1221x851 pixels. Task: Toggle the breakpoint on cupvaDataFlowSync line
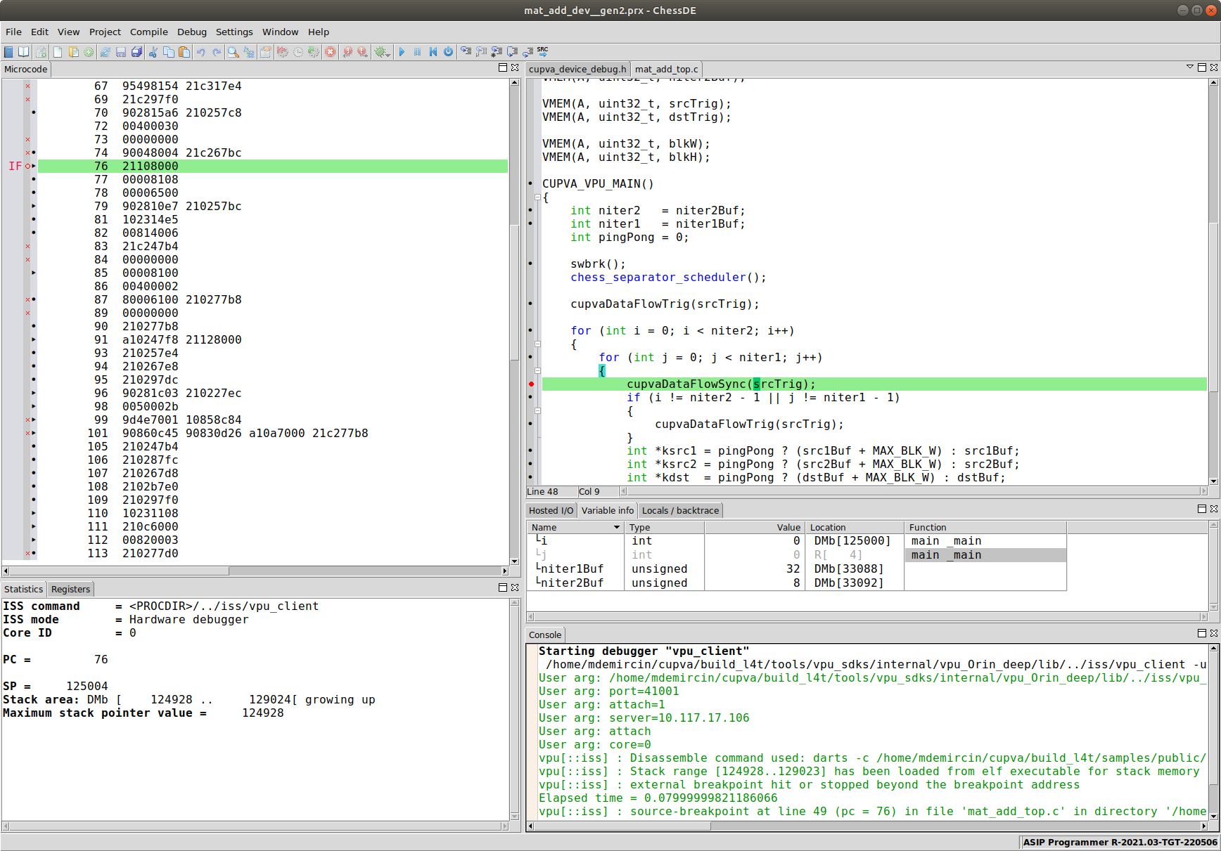click(531, 384)
